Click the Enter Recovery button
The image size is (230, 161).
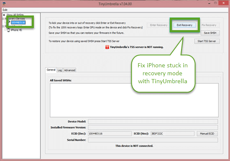point(158,25)
